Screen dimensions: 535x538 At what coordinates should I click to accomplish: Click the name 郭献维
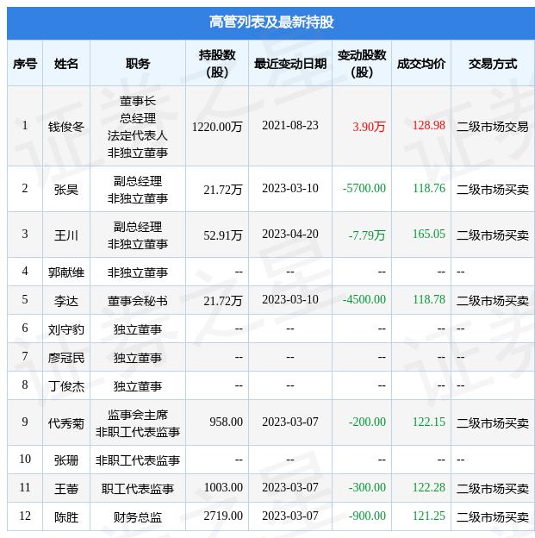[x=66, y=272]
